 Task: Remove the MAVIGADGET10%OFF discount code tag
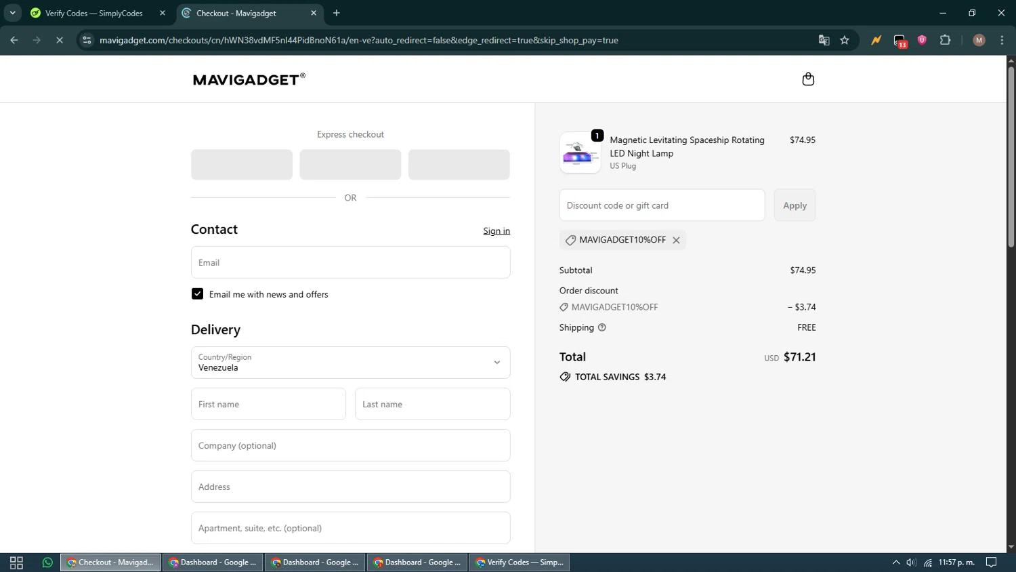[676, 240]
